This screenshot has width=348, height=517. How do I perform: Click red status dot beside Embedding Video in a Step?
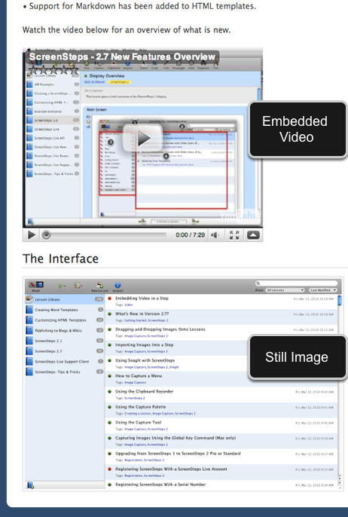110,298
